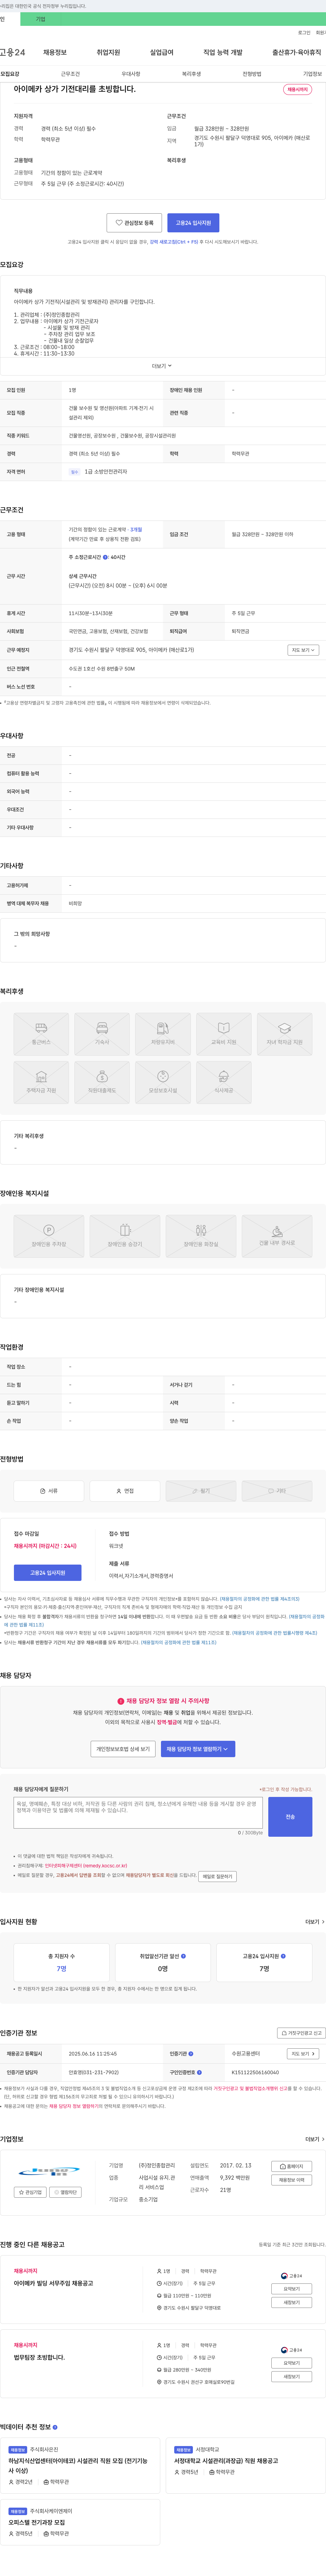326x2576 pixels.
Task: Click the 자녀 학자금 지원 icon
Action: point(284,1034)
